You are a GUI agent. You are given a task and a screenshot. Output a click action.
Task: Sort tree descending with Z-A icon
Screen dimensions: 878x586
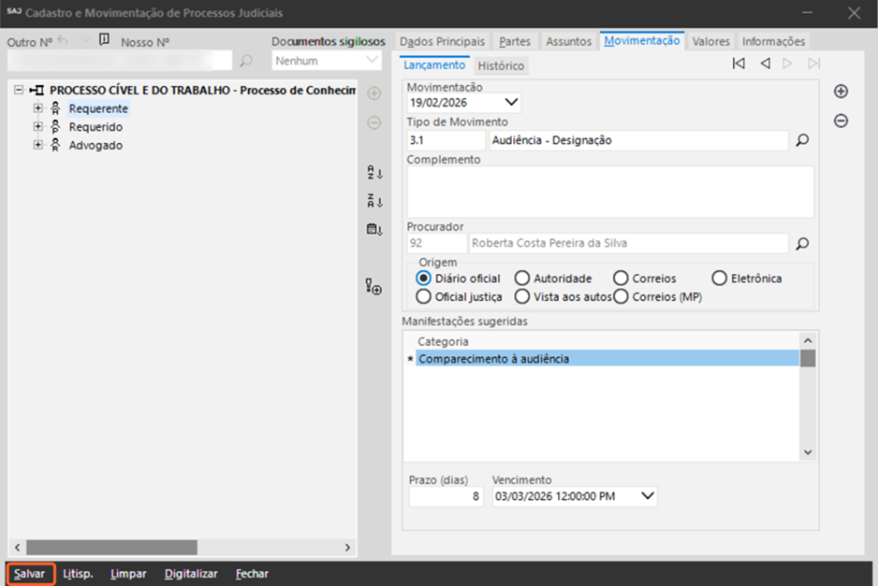pyautogui.click(x=374, y=201)
